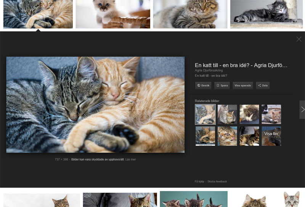The image size is (305, 207).
Task: Open title link En katt till - en bra idé
Action: tap(241, 65)
